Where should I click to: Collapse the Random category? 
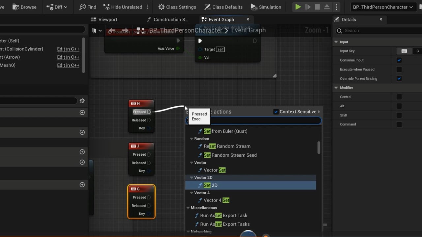192,139
